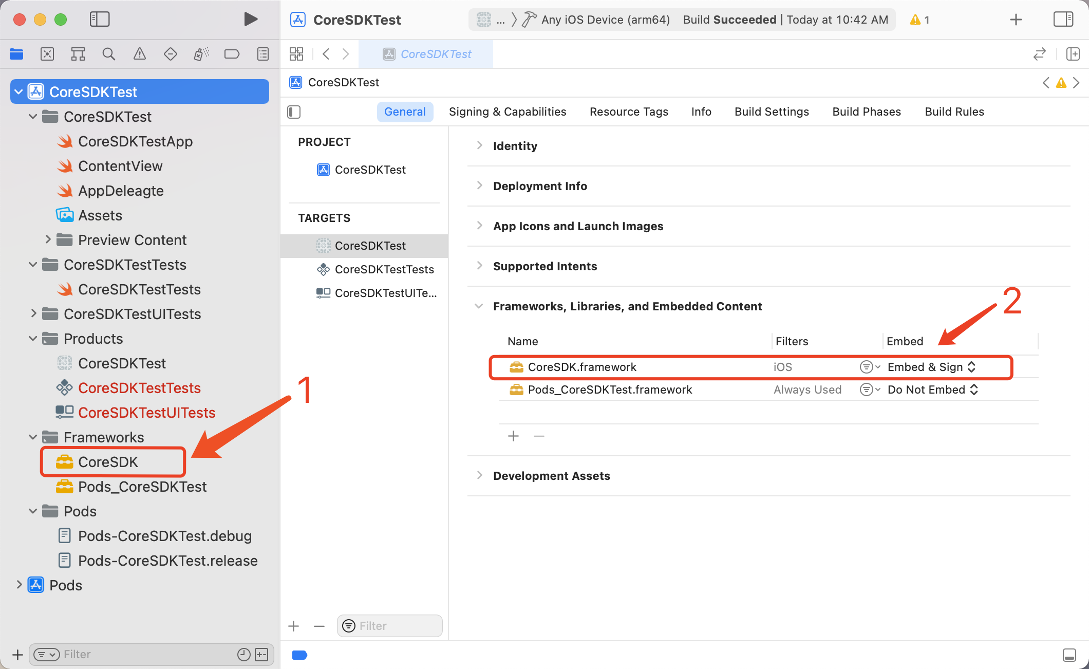Expand the Pods project at bottom
Image resolution: width=1089 pixels, height=669 pixels.
(19, 585)
